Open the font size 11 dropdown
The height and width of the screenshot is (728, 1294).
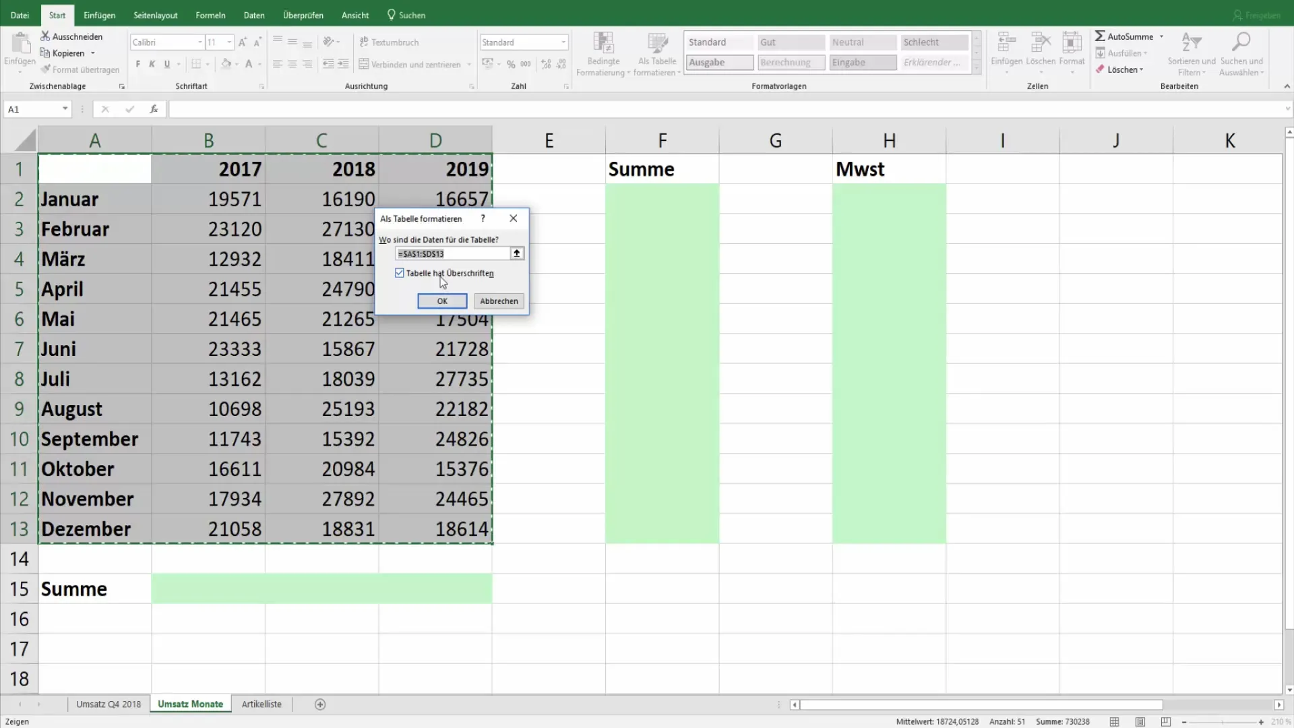(x=230, y=42)
